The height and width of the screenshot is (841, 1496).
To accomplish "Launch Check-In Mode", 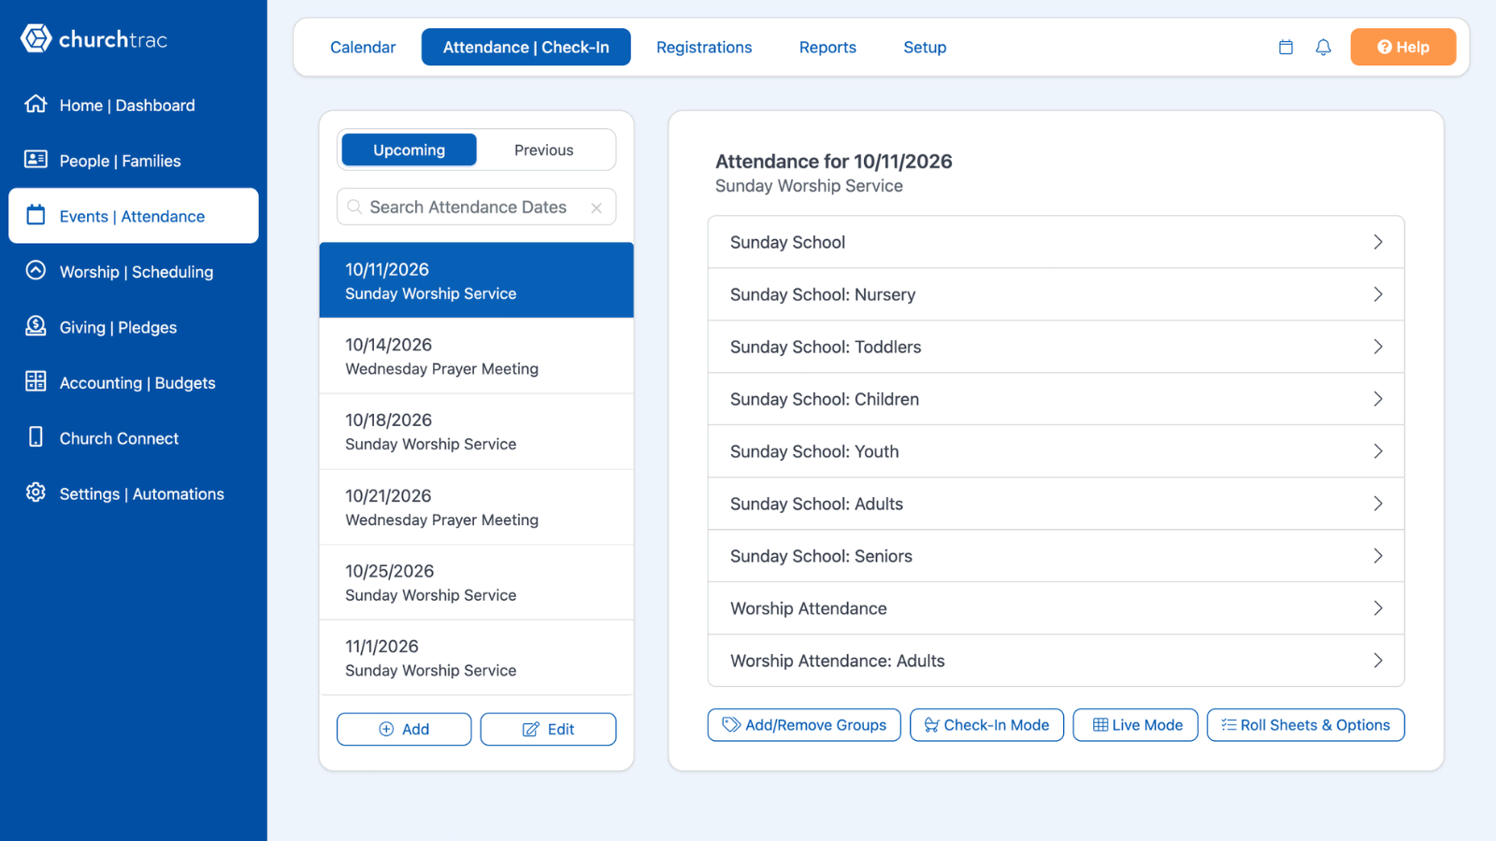I will pos(986,725).
